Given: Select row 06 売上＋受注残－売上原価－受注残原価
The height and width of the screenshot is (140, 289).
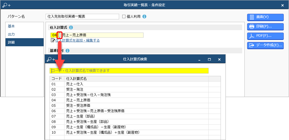Looking at the screenshot, I should (x=135, y=111).
